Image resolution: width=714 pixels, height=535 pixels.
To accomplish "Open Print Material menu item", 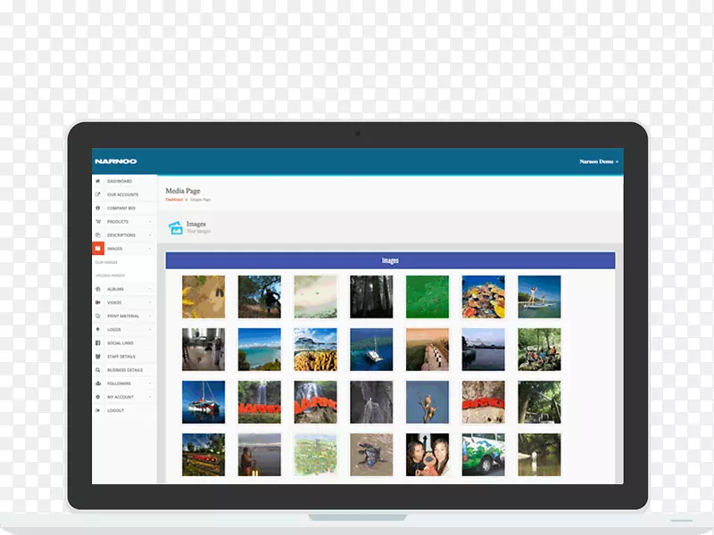I will click(123, 316).
